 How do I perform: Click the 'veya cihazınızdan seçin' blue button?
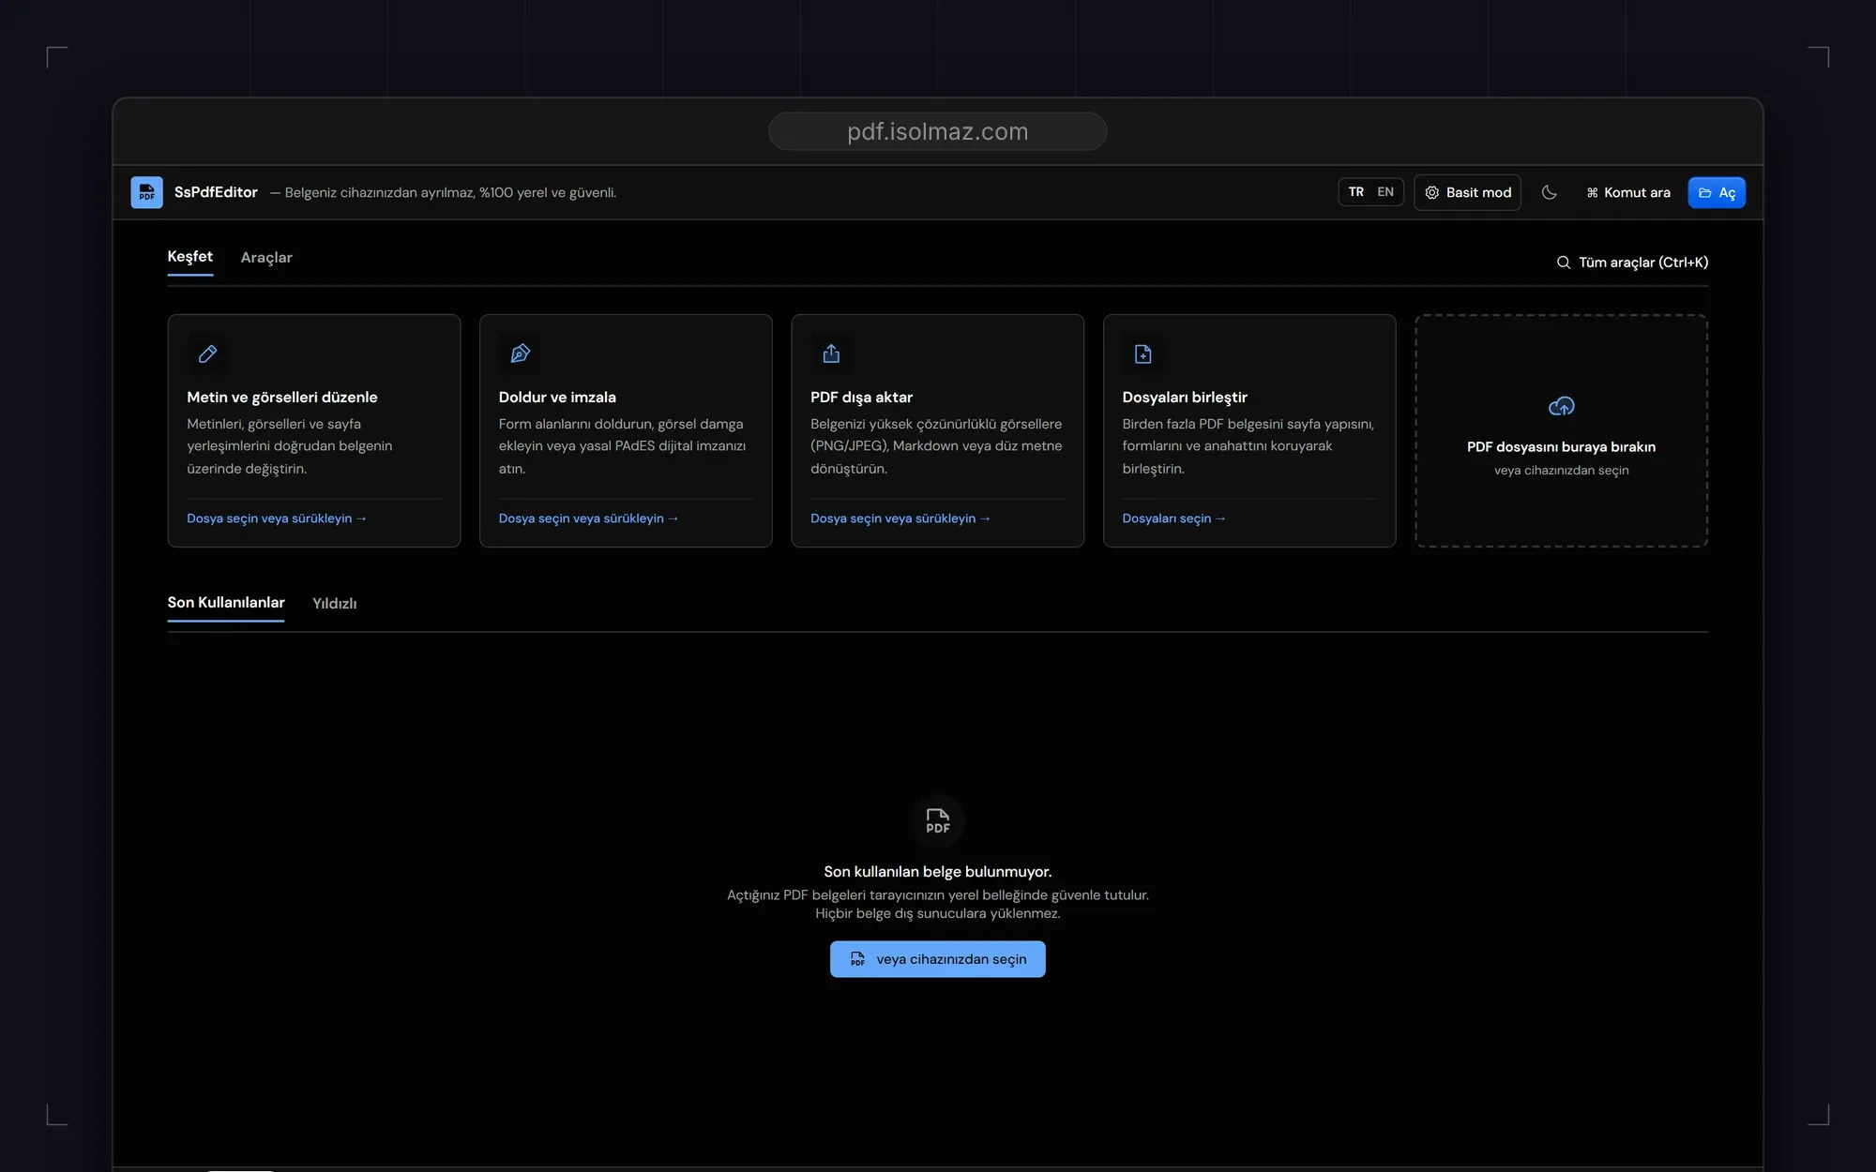click(x=938, y=959)
